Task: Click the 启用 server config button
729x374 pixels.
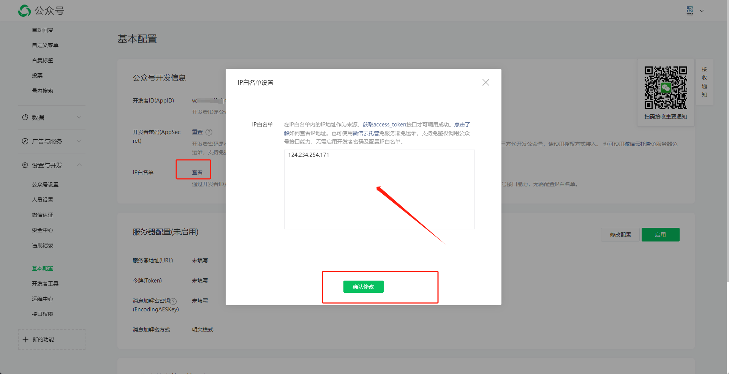Action: point(660,235)
